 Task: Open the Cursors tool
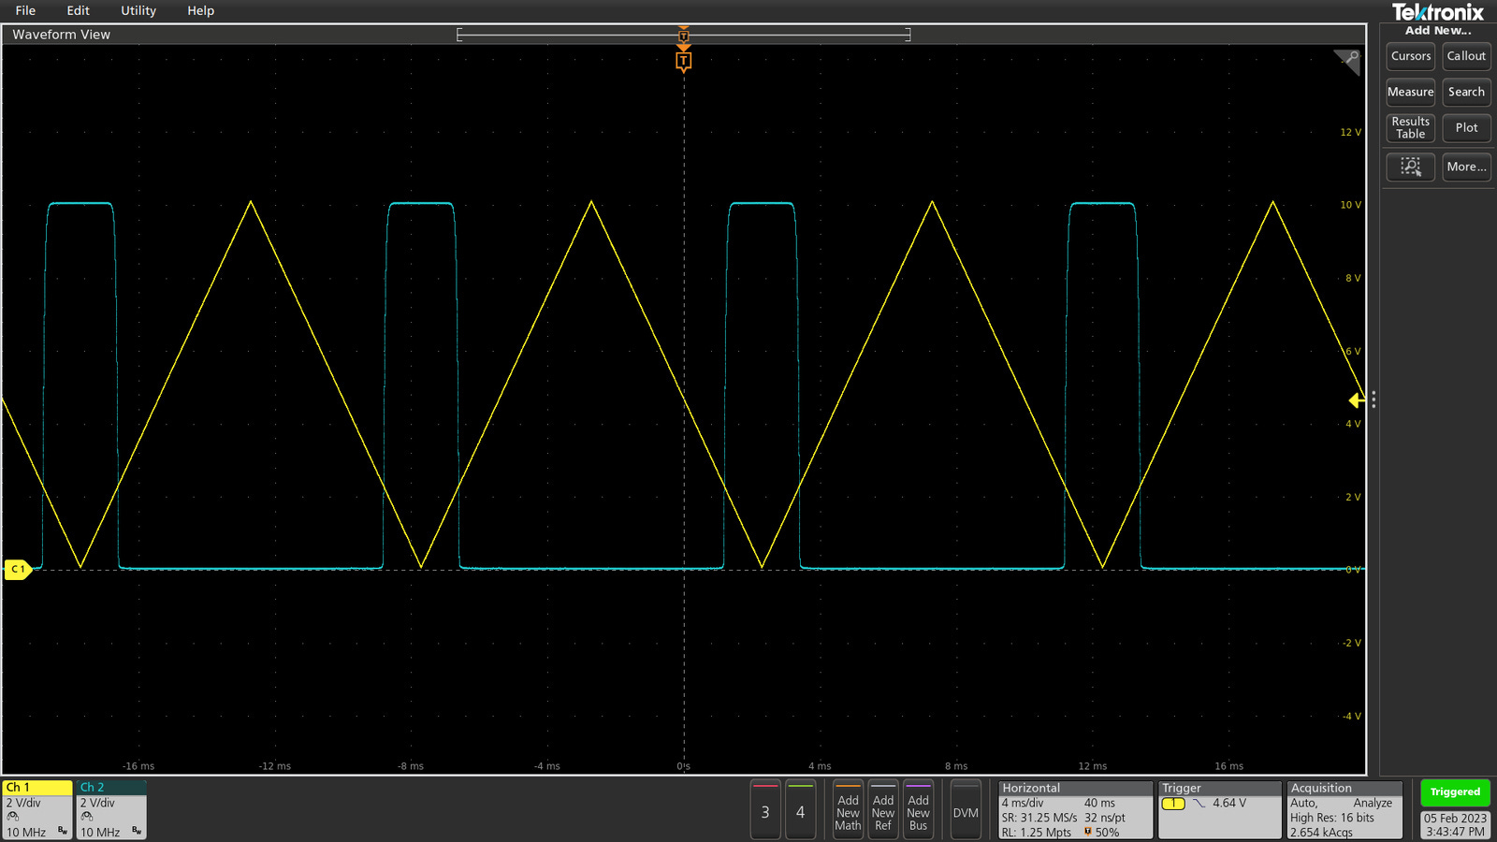(1410, 56)
